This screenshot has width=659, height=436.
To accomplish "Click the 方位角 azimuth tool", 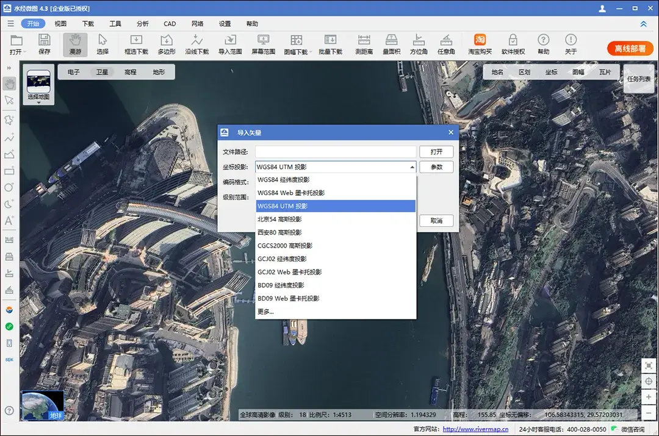I will 419,45.
